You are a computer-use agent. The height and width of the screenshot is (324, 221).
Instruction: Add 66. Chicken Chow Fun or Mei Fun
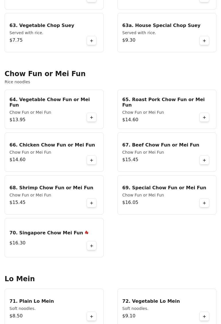tap(92, 160)
